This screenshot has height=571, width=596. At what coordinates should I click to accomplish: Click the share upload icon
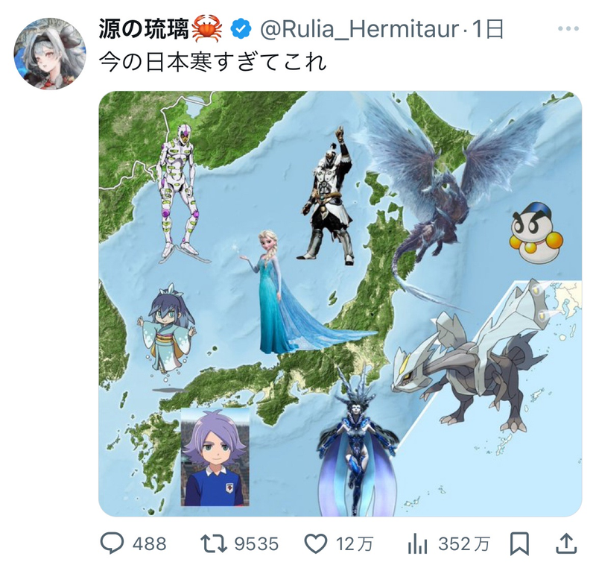566,543
